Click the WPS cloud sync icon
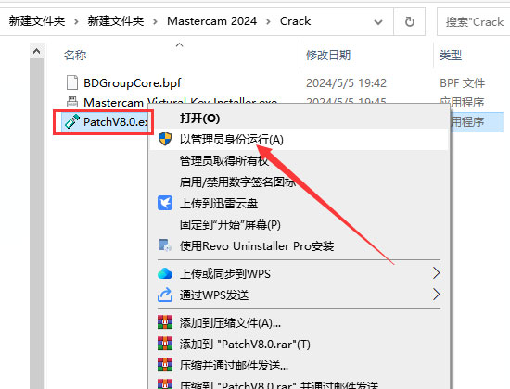Viewport: 510px width, 389px height. click(165, 273)
